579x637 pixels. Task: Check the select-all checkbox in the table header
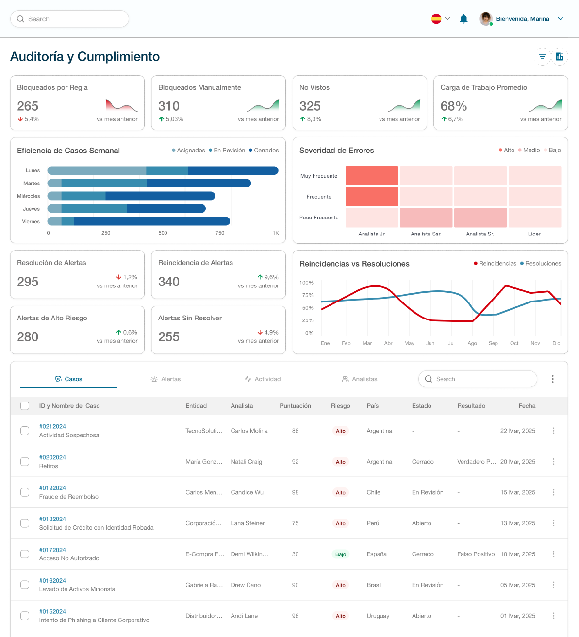click(x=25, y=405)
